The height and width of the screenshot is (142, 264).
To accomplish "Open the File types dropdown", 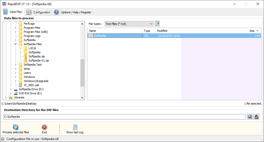I will click(129, 24).
